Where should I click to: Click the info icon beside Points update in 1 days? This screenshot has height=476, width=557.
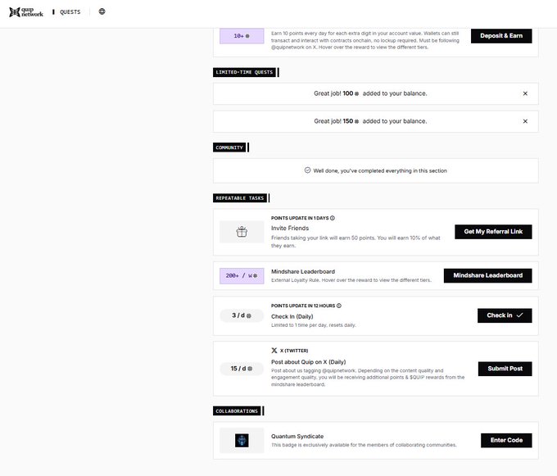333,218
